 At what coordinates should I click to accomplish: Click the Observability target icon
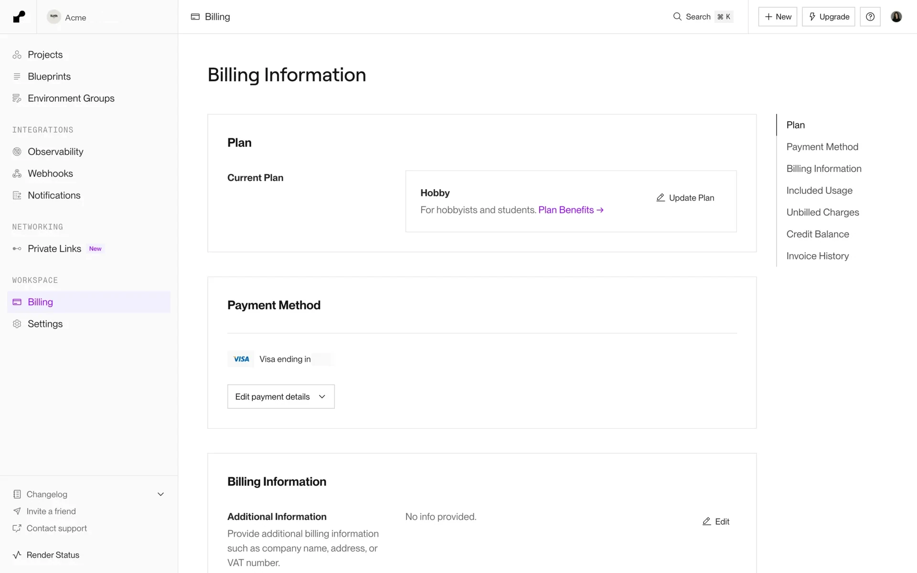click(x=17, y=152)
